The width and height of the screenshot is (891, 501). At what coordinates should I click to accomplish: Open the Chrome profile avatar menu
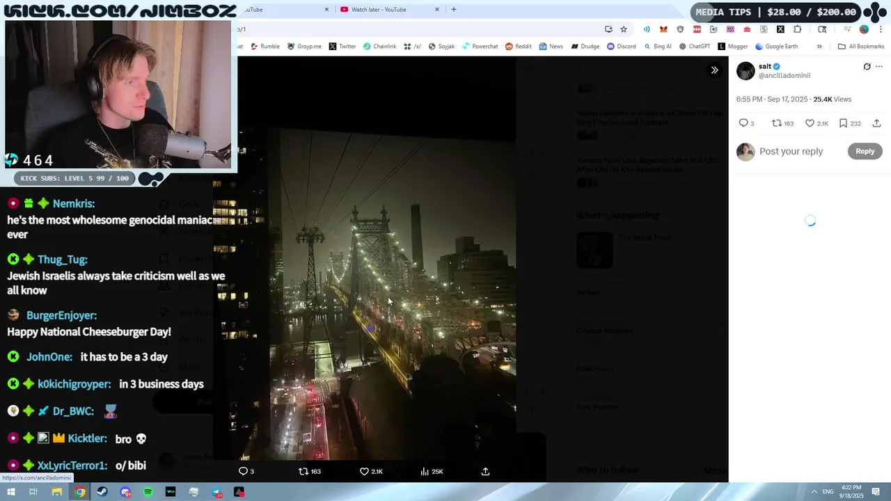click(864, 29)
